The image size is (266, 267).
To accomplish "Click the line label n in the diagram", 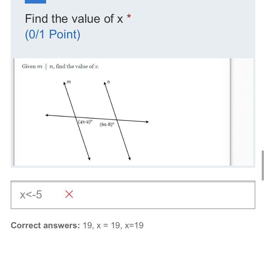I will point(109,82).
